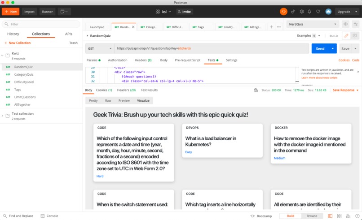Open the NerdQuiz environment dropdown
The height and width of the screenshot is (220, 362).
tap(313, 24)
